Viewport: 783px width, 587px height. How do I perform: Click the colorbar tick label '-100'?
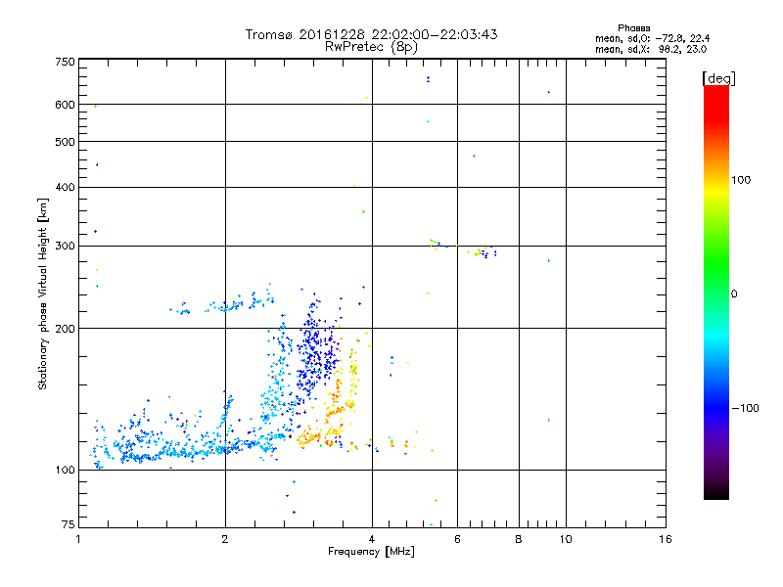[x=745, y=408]
